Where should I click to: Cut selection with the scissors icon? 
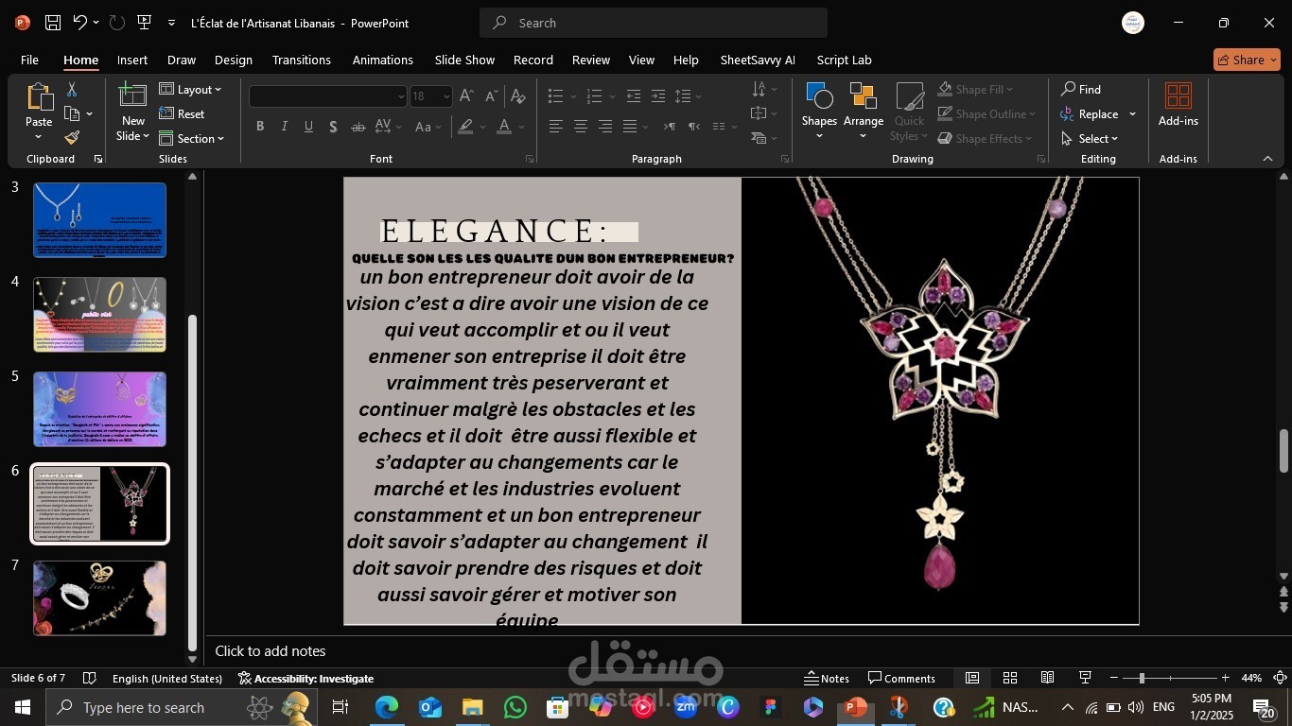(x=71, y=90)
